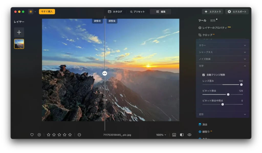Screen dimensions: 262x153
Task: Reject the photo using the X icon
Action: [39, 135]
